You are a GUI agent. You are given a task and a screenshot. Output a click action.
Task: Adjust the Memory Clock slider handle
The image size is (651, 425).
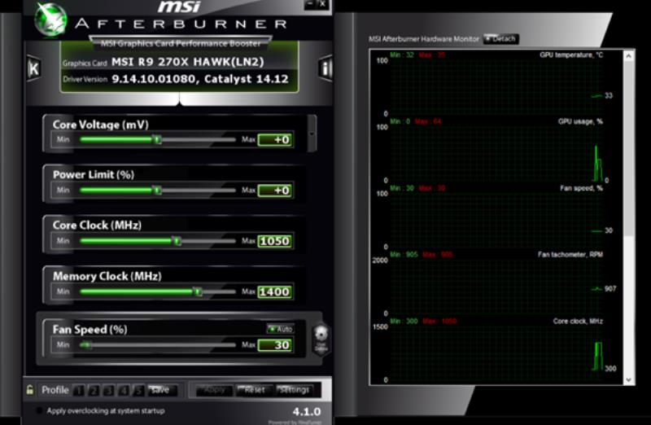198,291
